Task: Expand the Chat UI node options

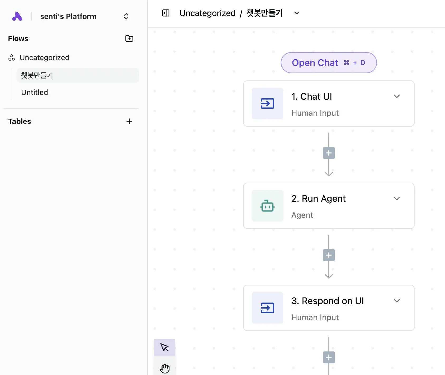Action: click(397, 96)
